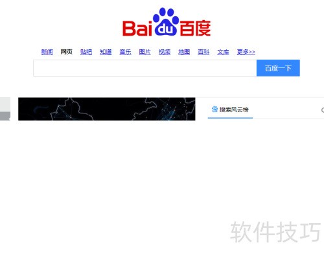
Task: Expand the 更多>> more link
Action: point(246,52)
